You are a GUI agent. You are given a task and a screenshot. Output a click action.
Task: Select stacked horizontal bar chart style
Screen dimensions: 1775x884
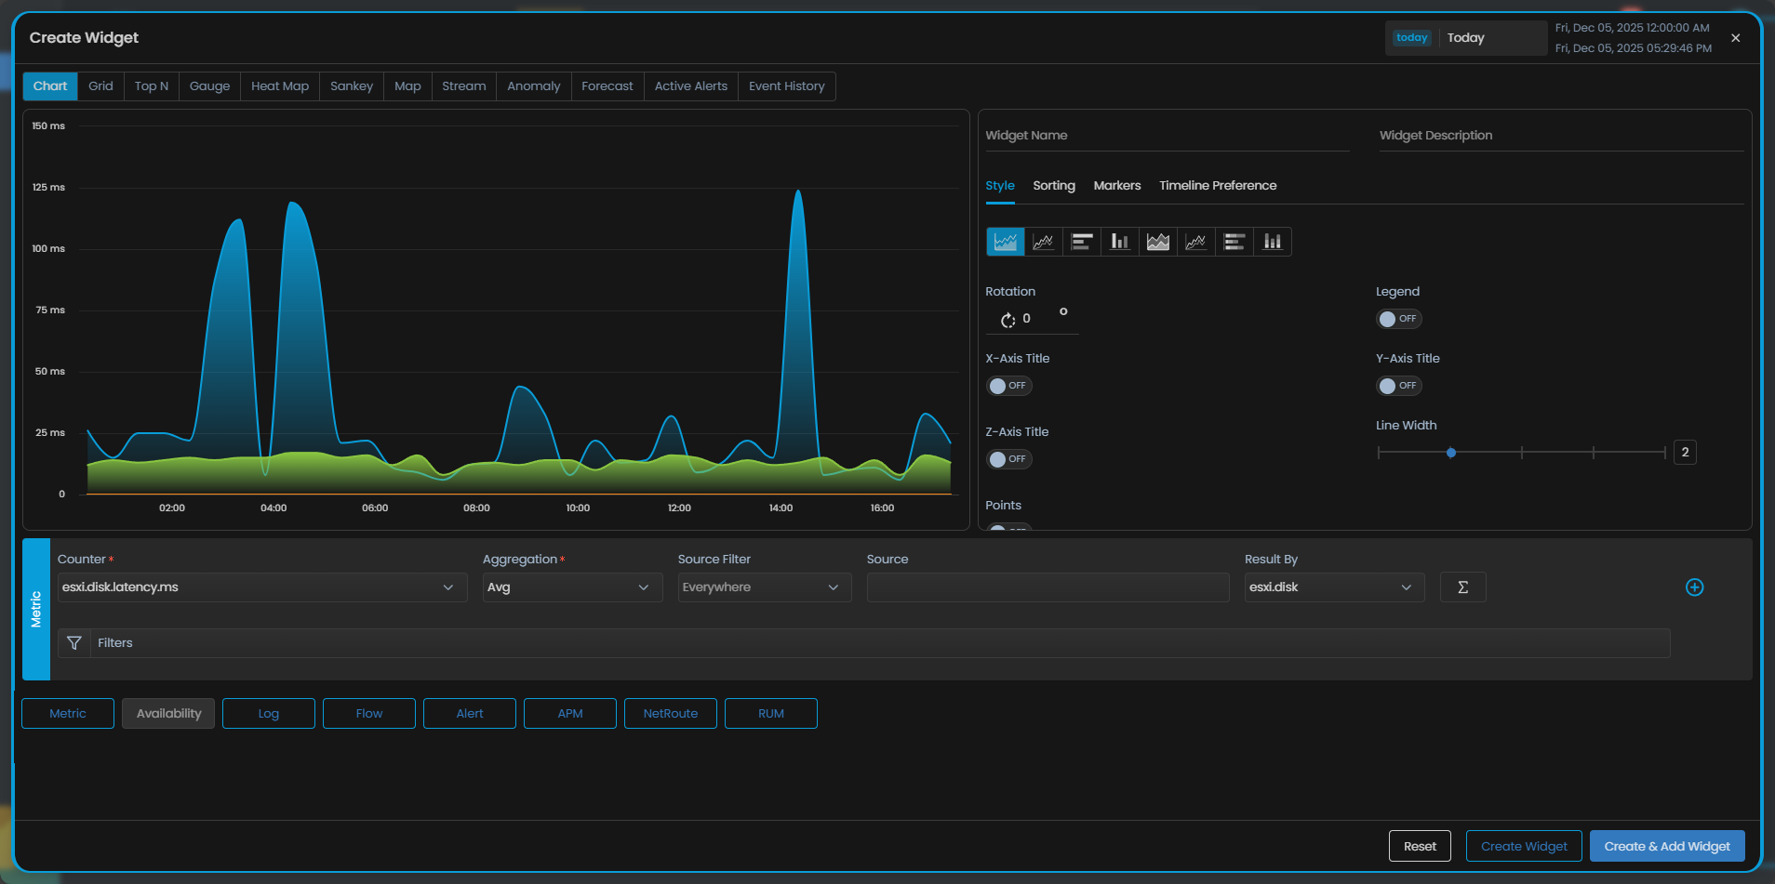(x=1234, y=242)
